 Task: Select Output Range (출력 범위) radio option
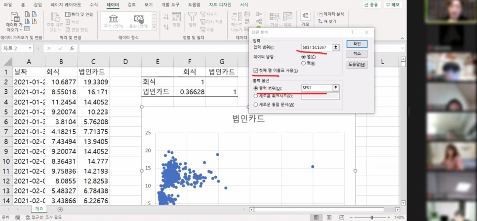[256, 88]
